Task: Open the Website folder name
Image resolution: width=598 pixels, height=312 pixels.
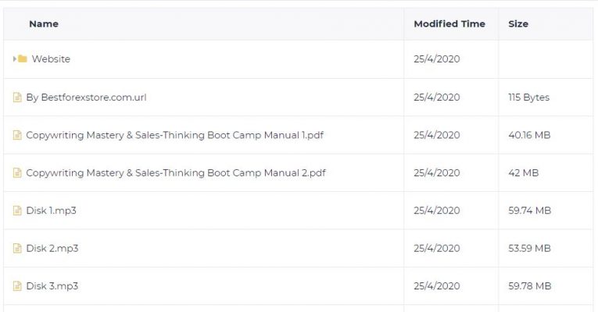Action: 51,59
